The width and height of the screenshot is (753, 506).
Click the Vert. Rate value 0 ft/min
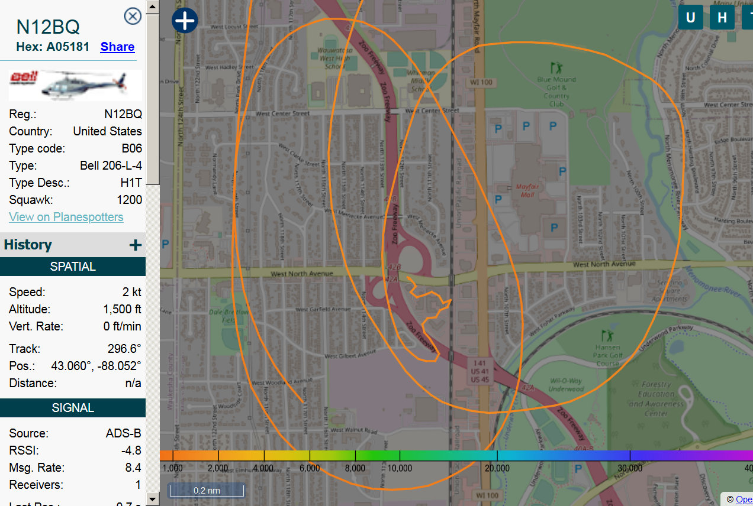tap(123, 326)
